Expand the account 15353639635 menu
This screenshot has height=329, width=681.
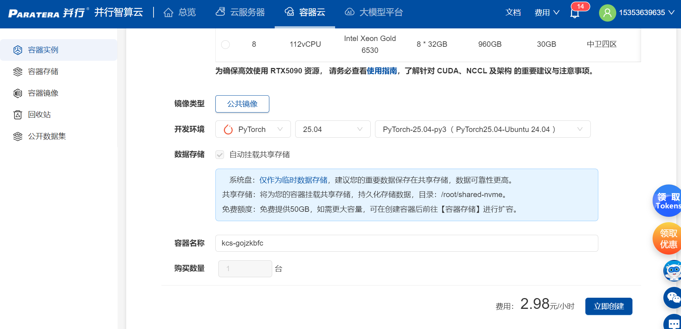(646, 13)
